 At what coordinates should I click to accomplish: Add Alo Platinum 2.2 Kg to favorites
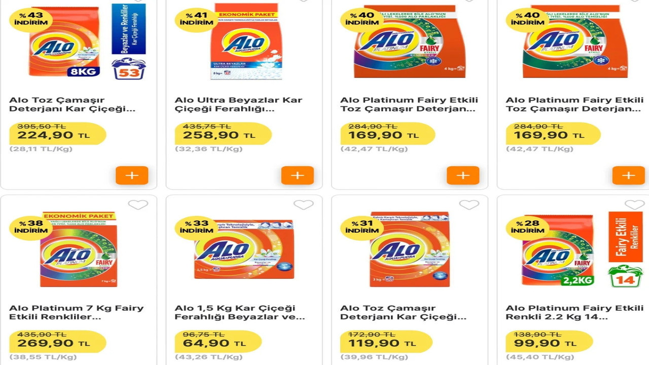click(x=634, y=205)
